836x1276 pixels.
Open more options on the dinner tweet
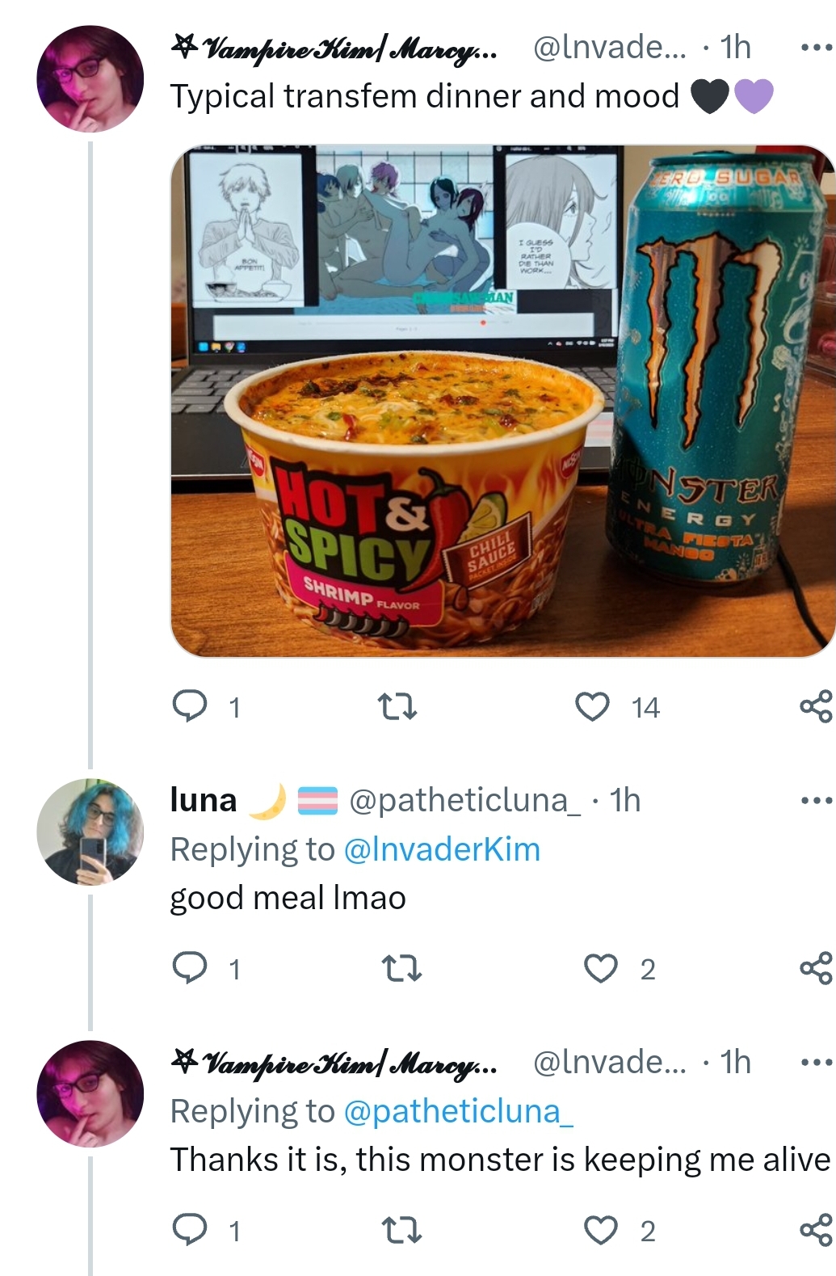816,48
